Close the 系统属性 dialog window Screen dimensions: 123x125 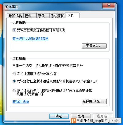(x=109, y=6)
